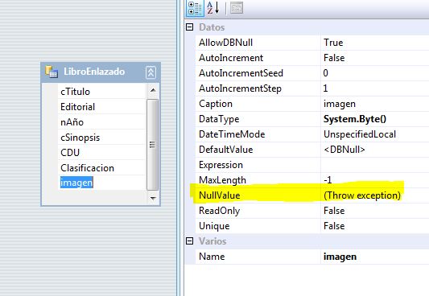This screenshot has height=296, width=429.
Task: Click the column list scroll down arrow
Action: [153, 198]
